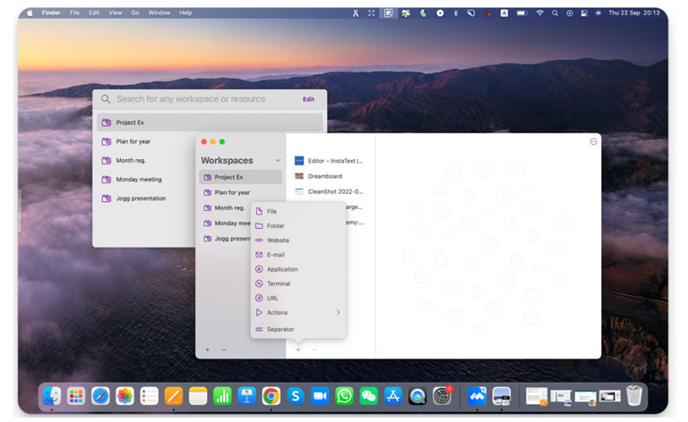Viewport: 688px width, 422px height.
Task: Select Jogg presentation in Workspaces sidebar
Action: click(x=225, y=239)
